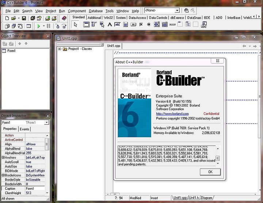Select Form1 in Object TreeView
Viewport: 263px width, 203px height.
click(x=11, y=51)
